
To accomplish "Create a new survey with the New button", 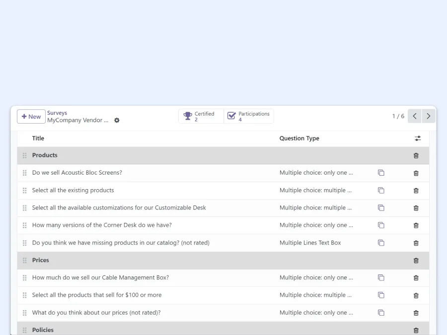I will click(x=31, y=116).
